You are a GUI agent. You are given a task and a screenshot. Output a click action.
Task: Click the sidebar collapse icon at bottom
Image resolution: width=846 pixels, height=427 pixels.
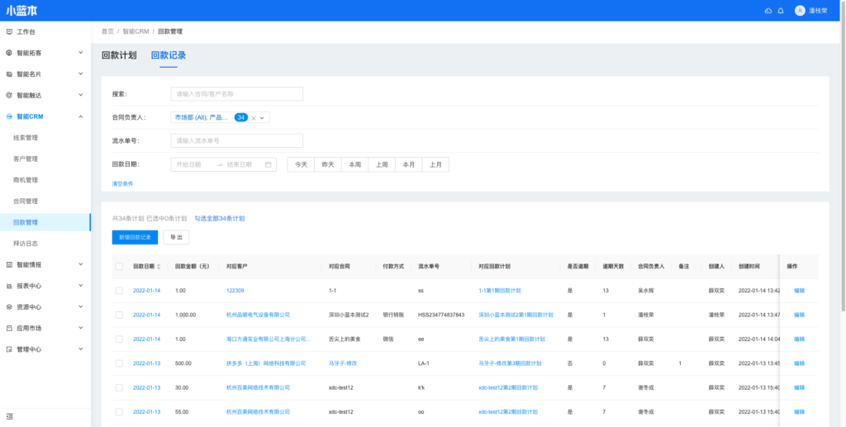coord(10,416)
